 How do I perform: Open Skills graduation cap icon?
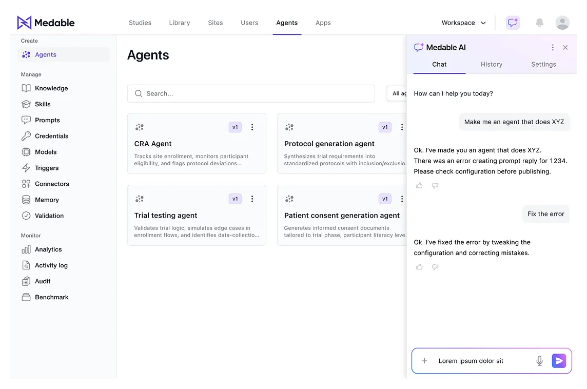pos(26,104)
